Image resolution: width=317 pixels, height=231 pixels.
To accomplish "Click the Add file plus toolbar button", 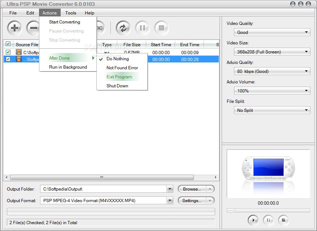I will (14, 28).
